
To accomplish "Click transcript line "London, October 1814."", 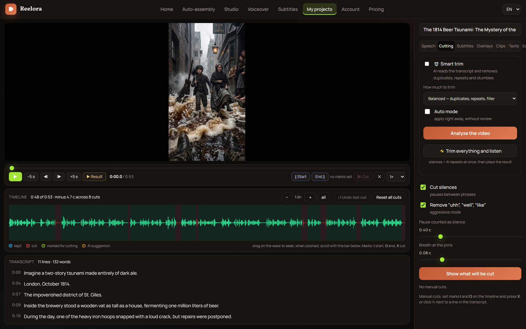I will coord(47,284).
